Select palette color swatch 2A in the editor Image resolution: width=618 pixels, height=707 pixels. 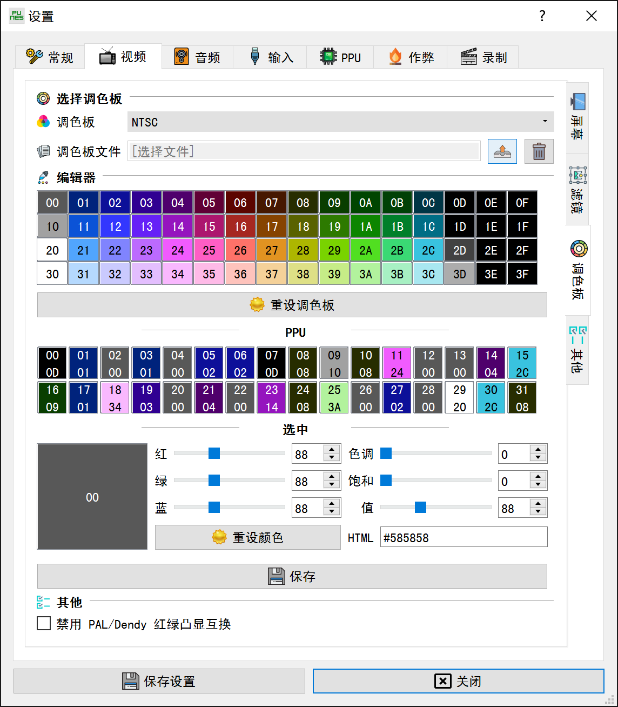tap(366, 250)
